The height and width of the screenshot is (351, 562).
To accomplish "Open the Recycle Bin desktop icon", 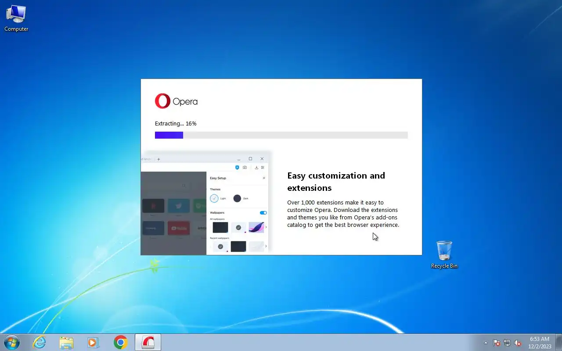I will [x=444, y=254].
